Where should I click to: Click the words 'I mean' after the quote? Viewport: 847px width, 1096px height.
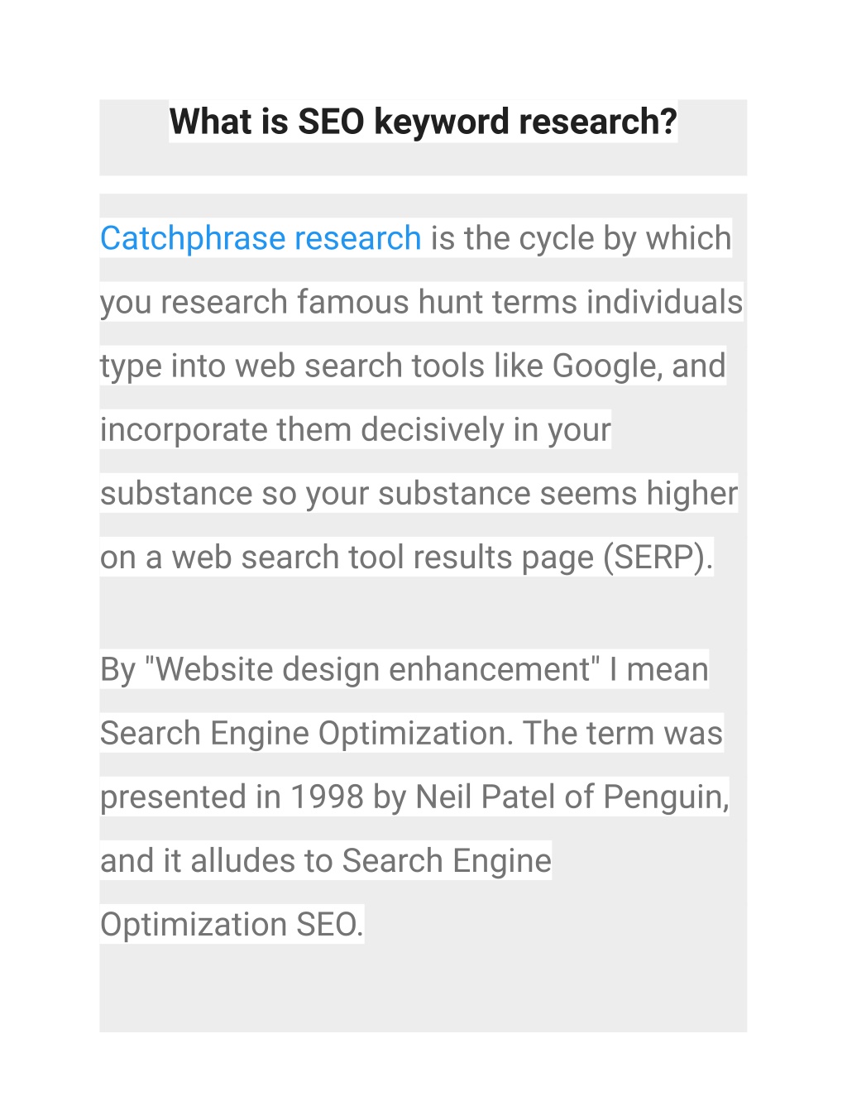tap(658, 669)
